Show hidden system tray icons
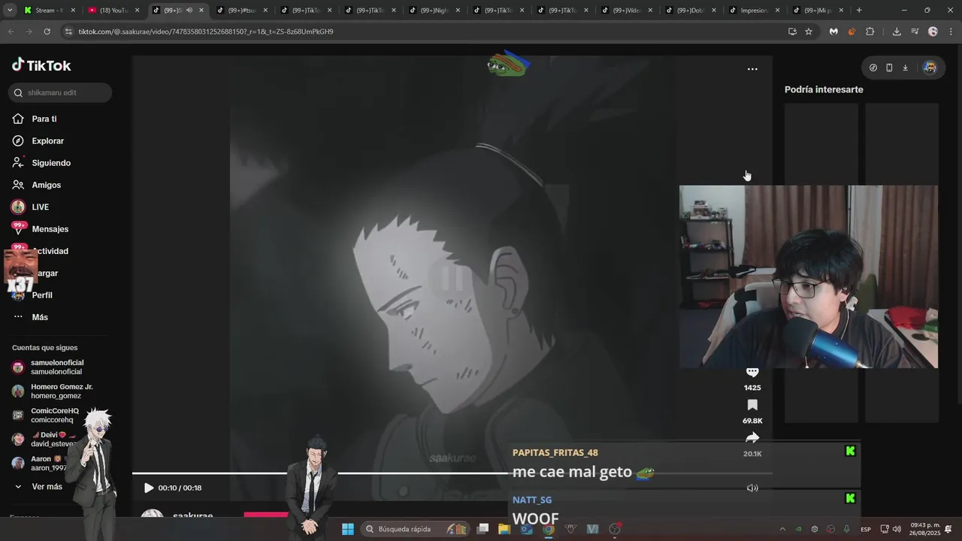962x541 pixels. [782, 529]
